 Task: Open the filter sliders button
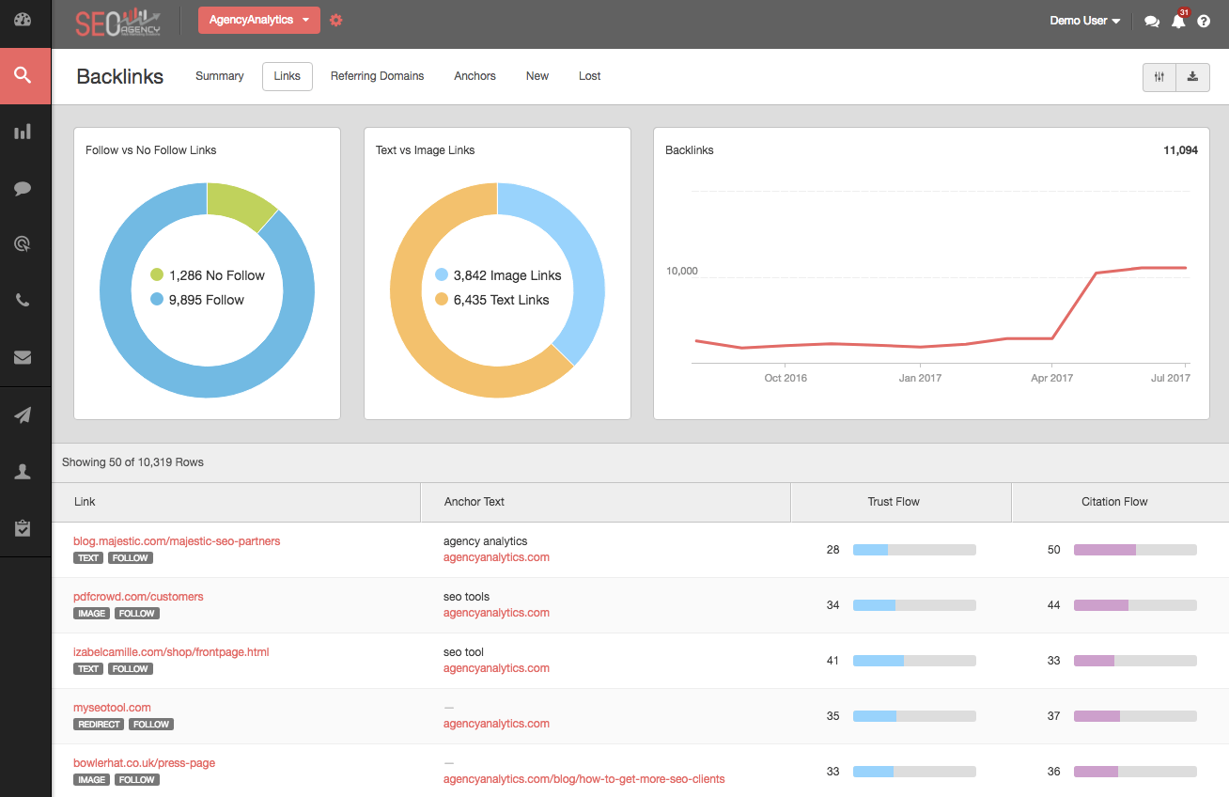tap(1159, 77)
